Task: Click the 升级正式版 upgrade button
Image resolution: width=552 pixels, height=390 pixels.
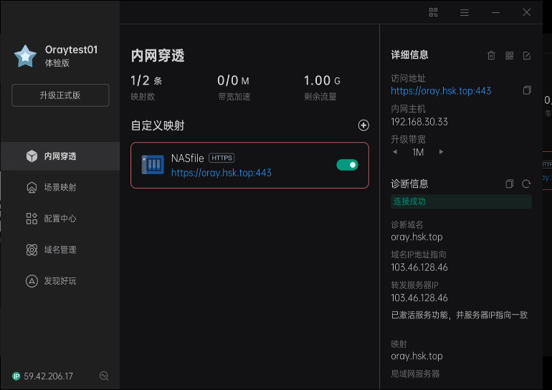Action: [x=60, y=95]
